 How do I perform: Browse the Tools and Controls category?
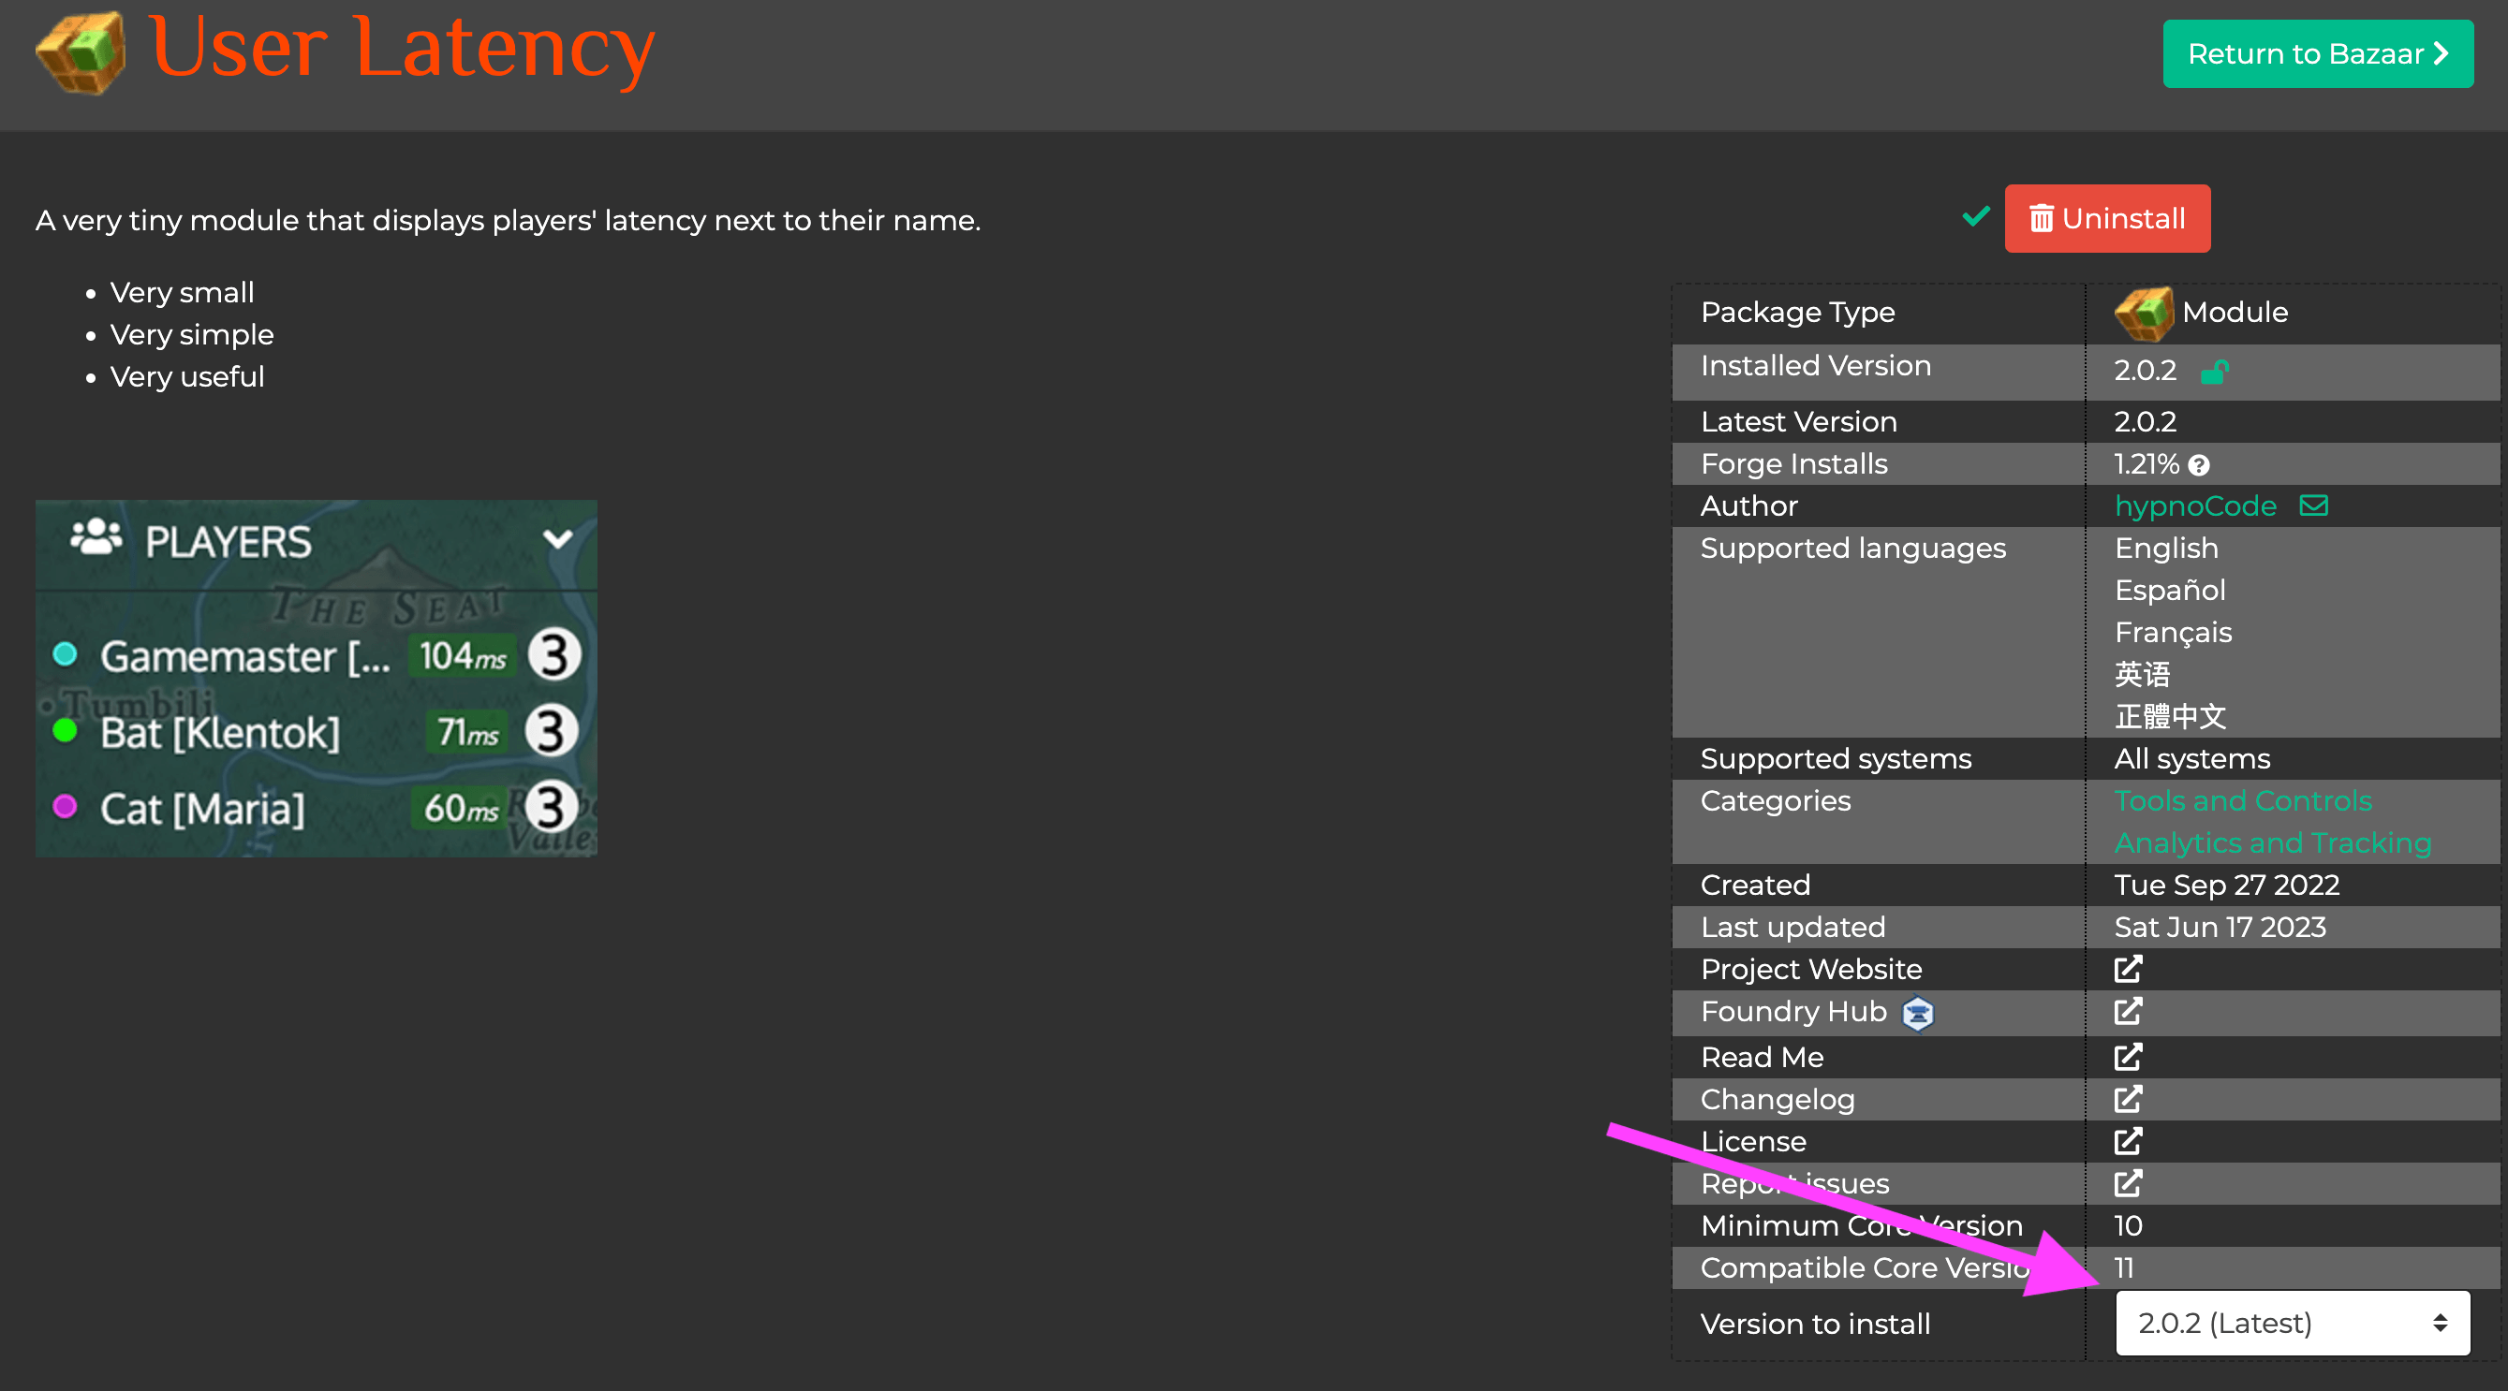pos(2243,800)
